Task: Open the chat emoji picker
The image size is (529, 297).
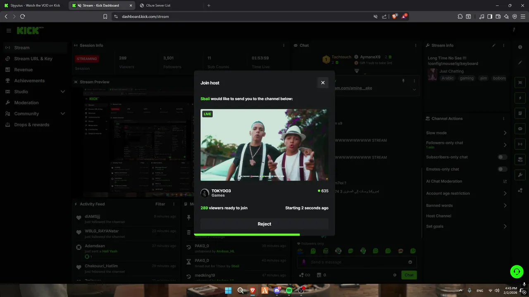Action: click(x=410, y=262)
